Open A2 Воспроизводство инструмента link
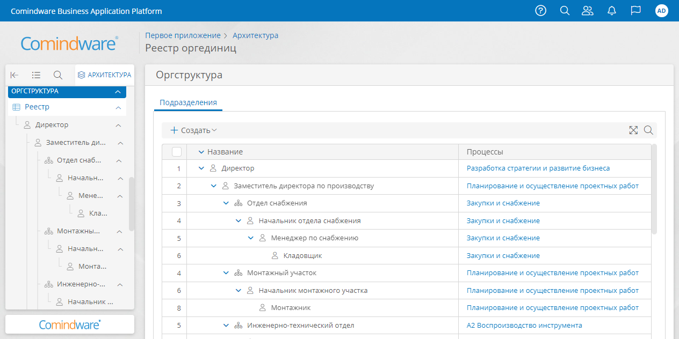The height and width of the screenshot is (339, 679). tap(524, 326)
